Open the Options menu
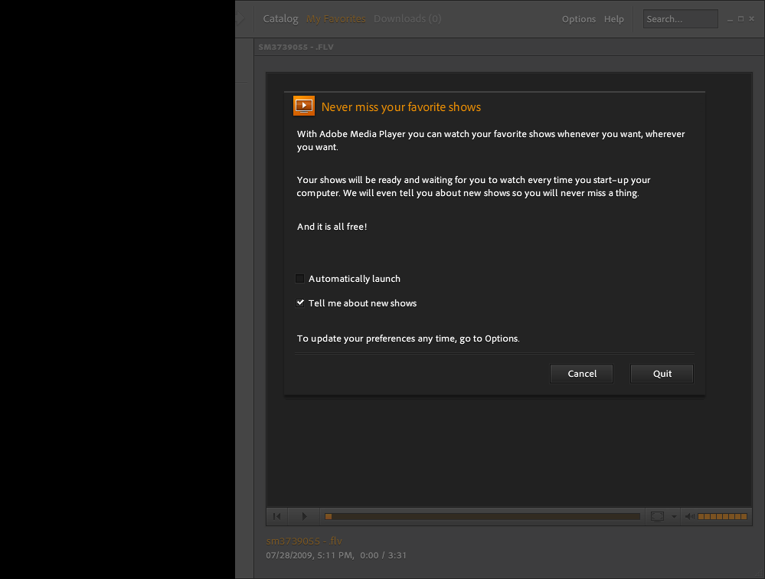Screen dimensions: 765x579 coord(578,19)
